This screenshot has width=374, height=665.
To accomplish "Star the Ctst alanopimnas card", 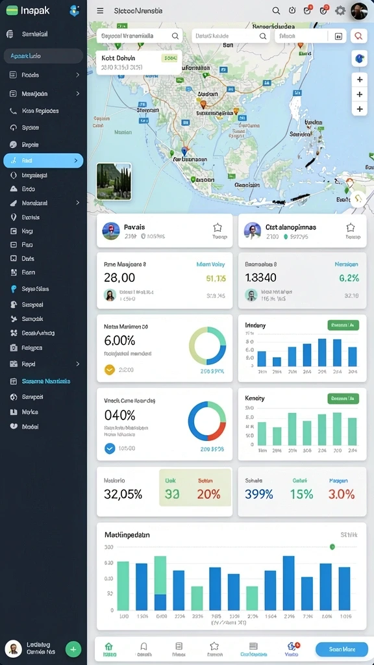I will [x=350, y=227].
